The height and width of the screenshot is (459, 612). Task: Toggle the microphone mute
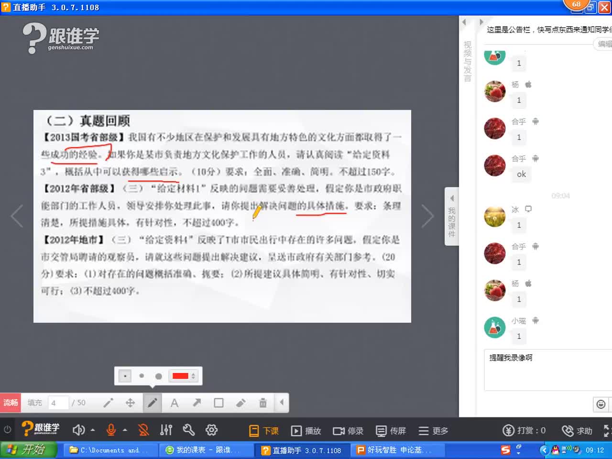(111, 430)
